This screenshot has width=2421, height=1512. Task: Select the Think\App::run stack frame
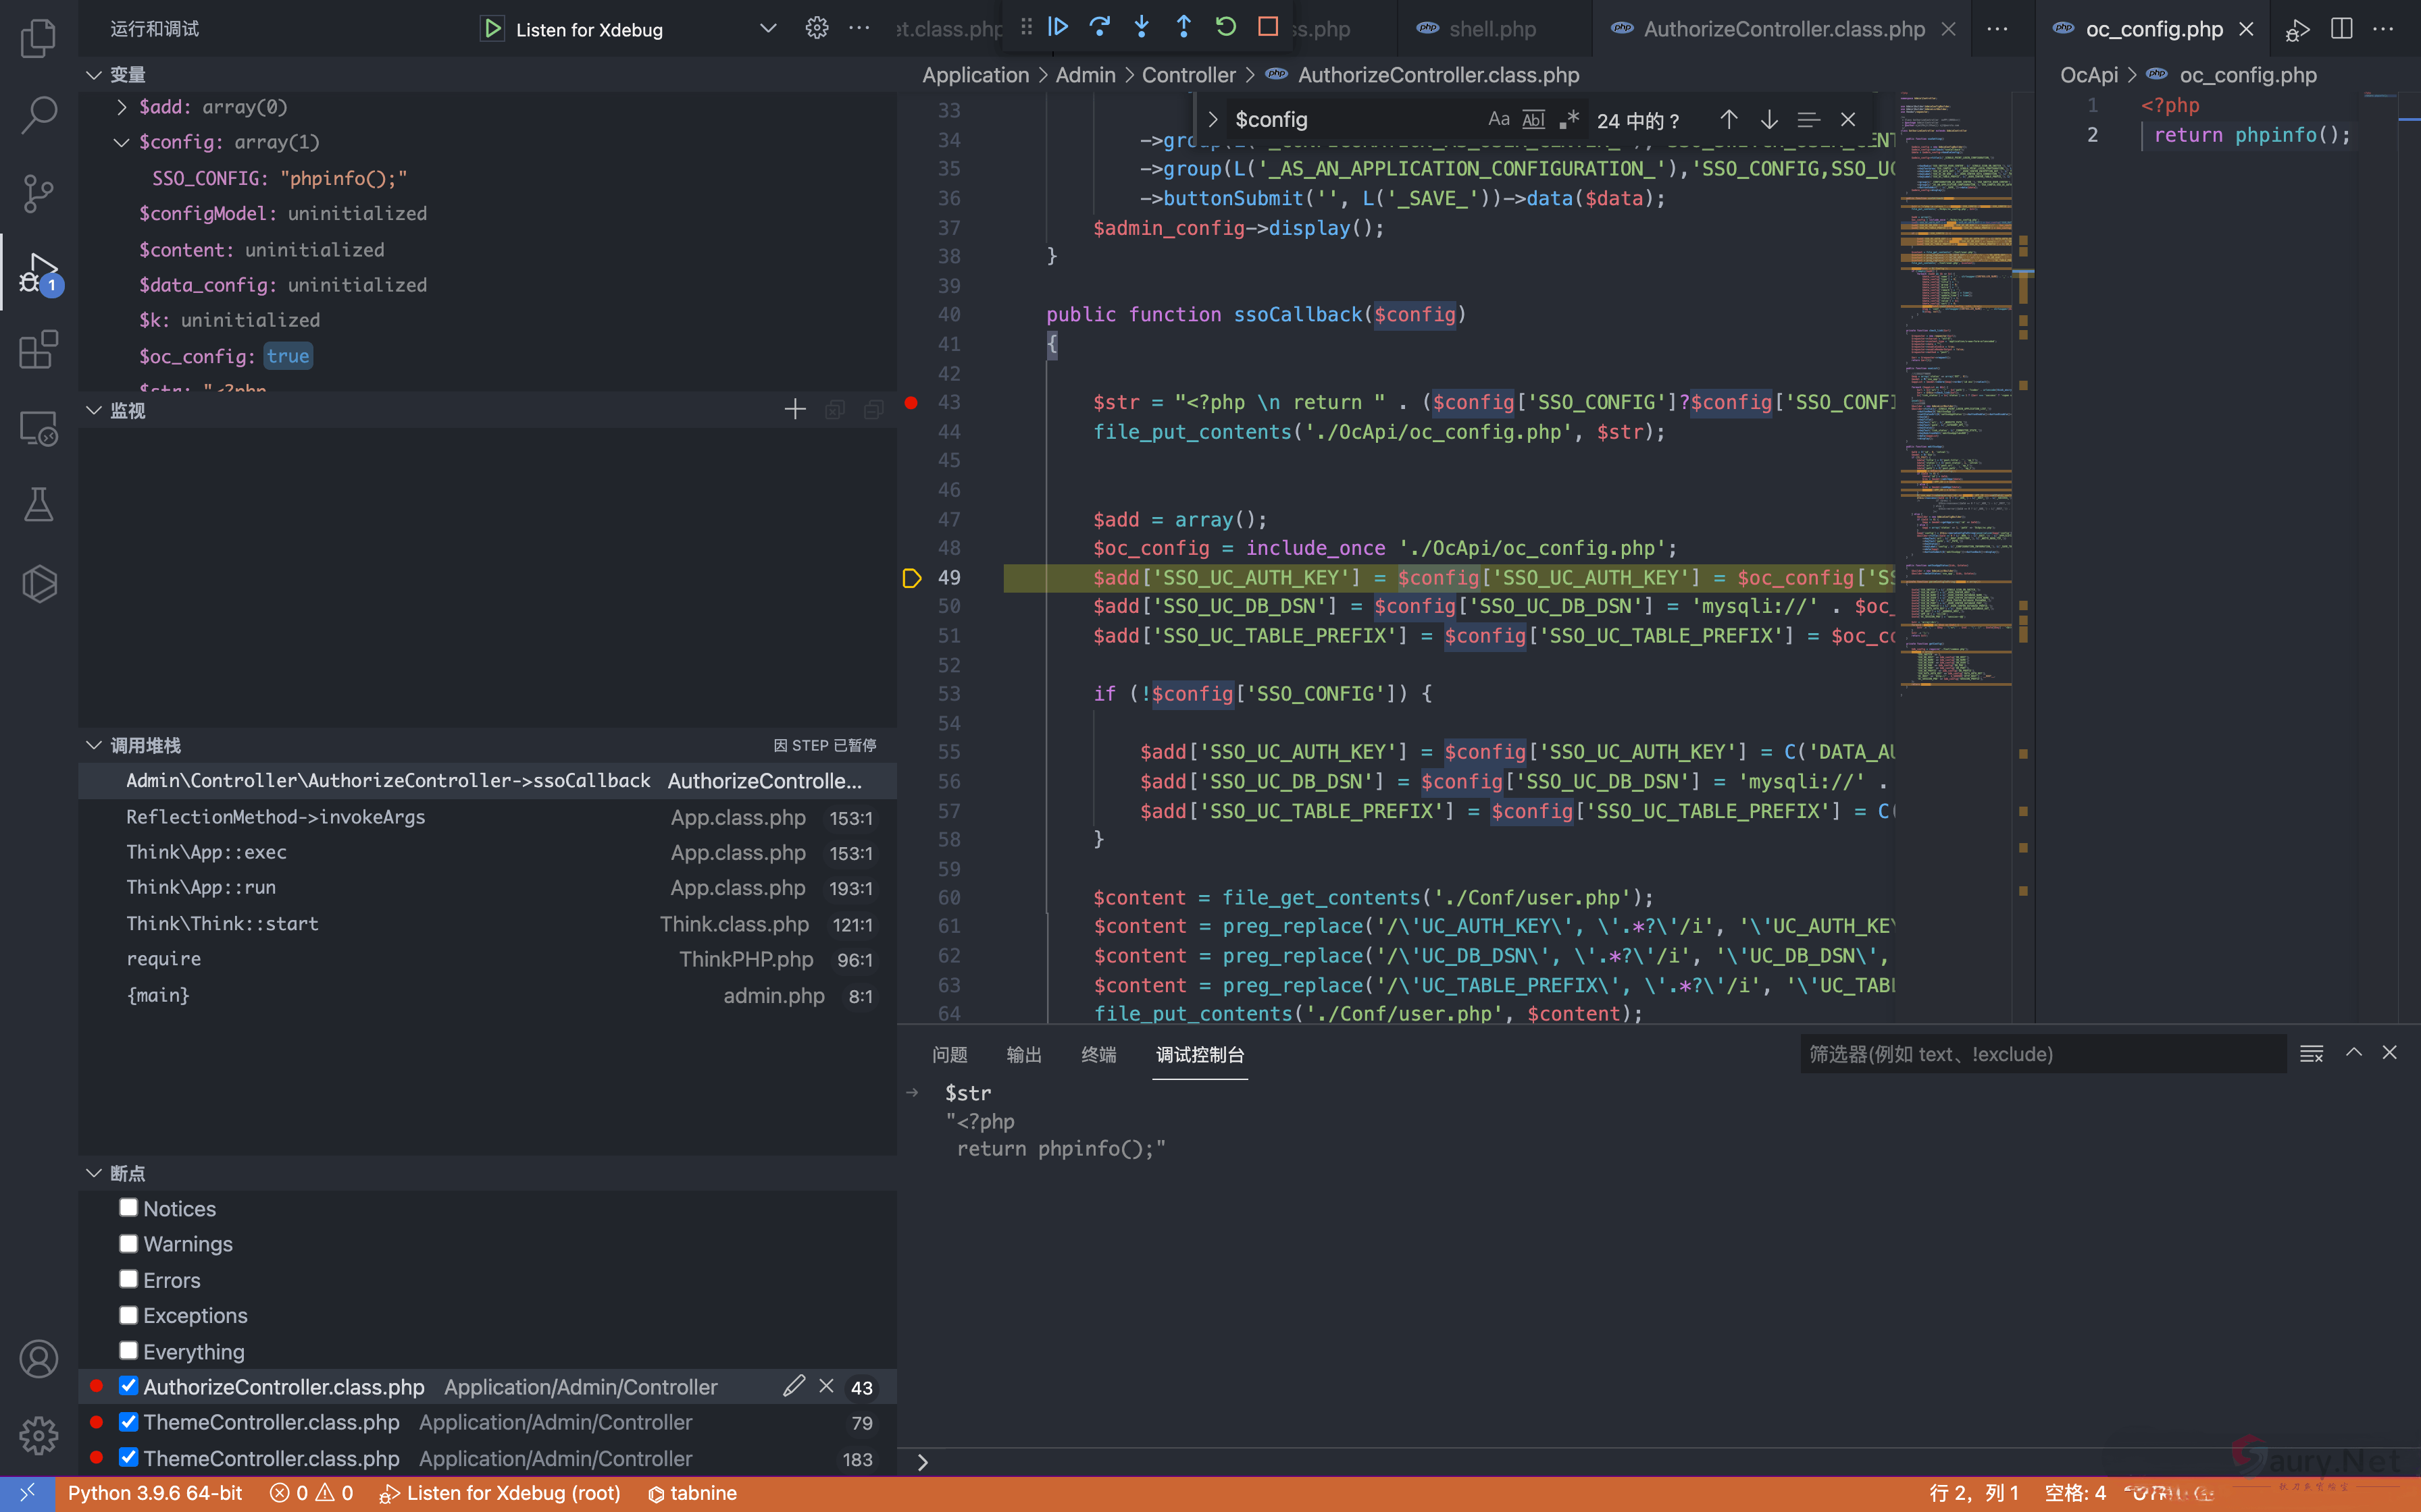[x=201, y=887]
